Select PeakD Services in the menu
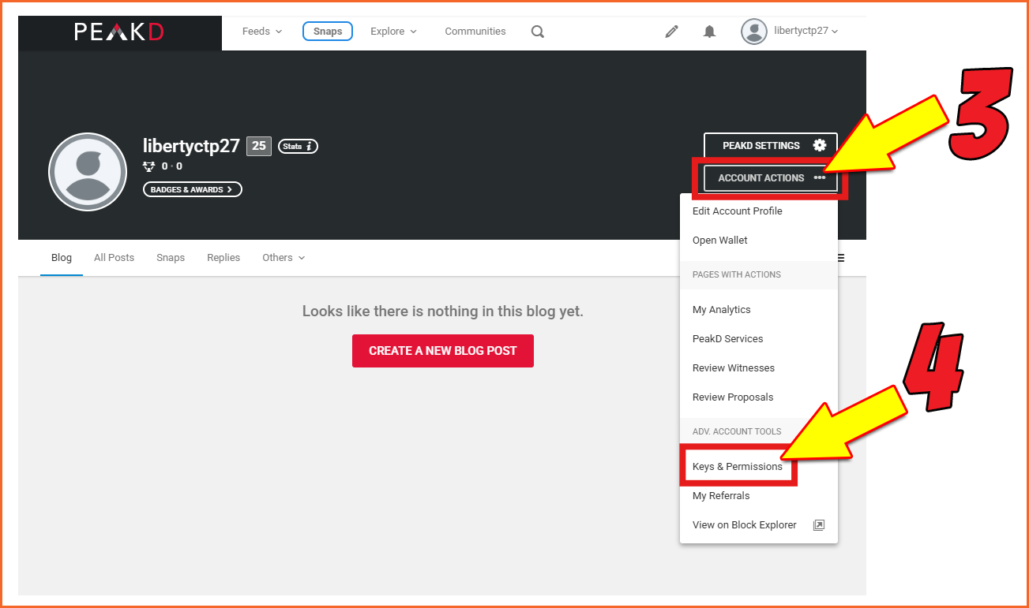 (x=759, y=339)
